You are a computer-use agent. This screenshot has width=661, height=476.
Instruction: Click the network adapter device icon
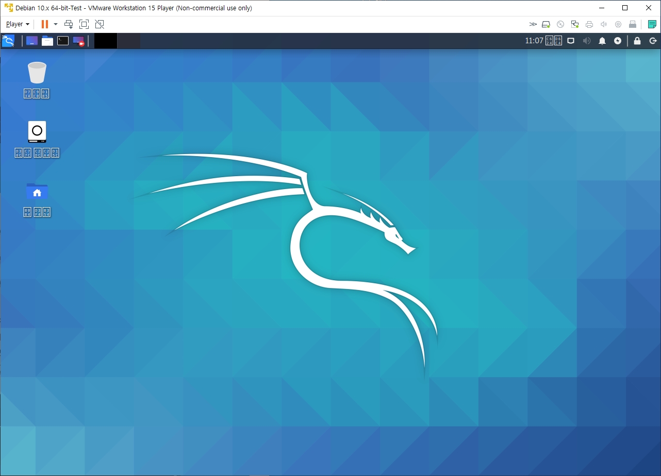click(575, 24)
